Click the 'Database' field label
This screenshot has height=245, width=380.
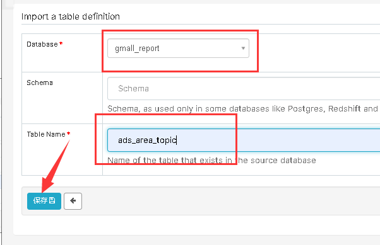pyautogui.click(x=42, y=44)
